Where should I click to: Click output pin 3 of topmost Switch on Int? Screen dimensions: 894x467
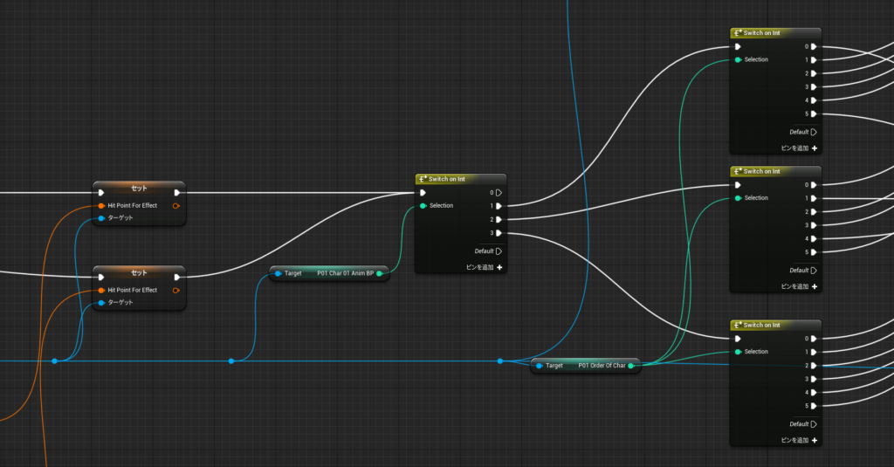(814, 87)
